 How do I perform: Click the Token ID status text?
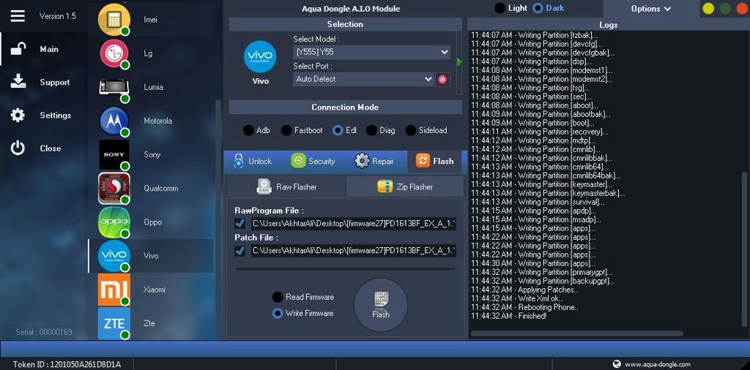point(67,364)
